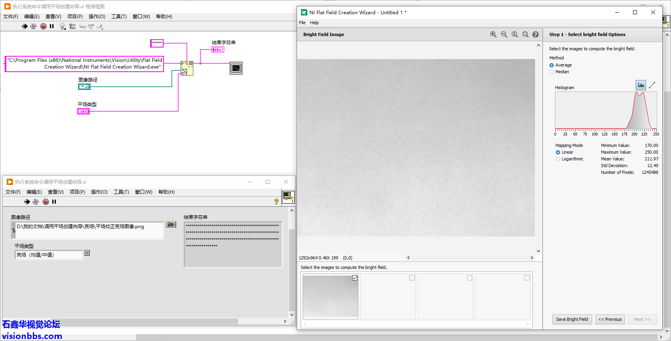Choose Logarithmic mapping mode
This screenshot has height=341, width=671.
coord(558,159)
